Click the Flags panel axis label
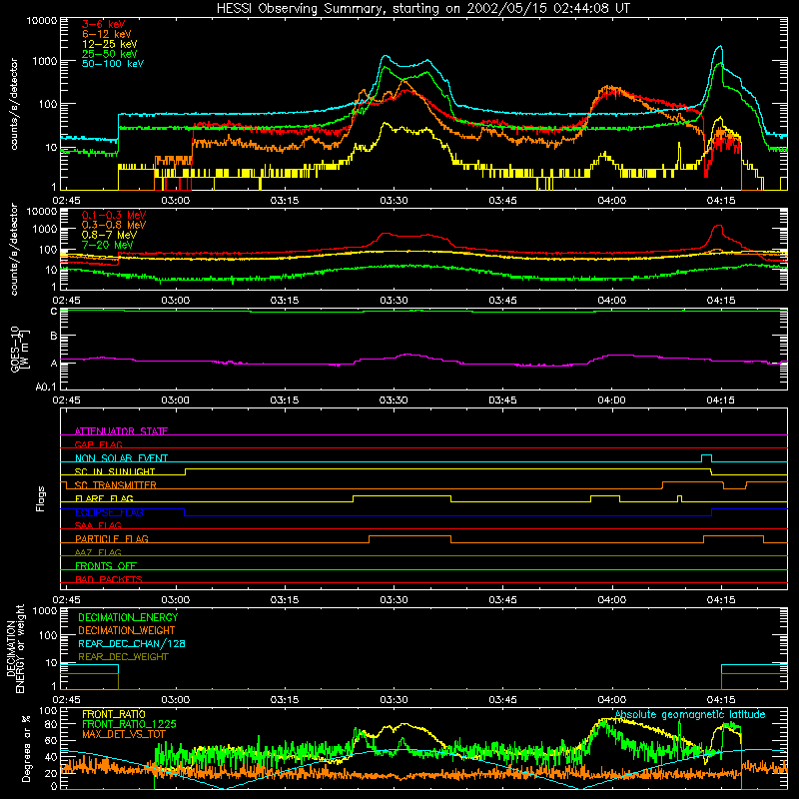 click(41, 498)
